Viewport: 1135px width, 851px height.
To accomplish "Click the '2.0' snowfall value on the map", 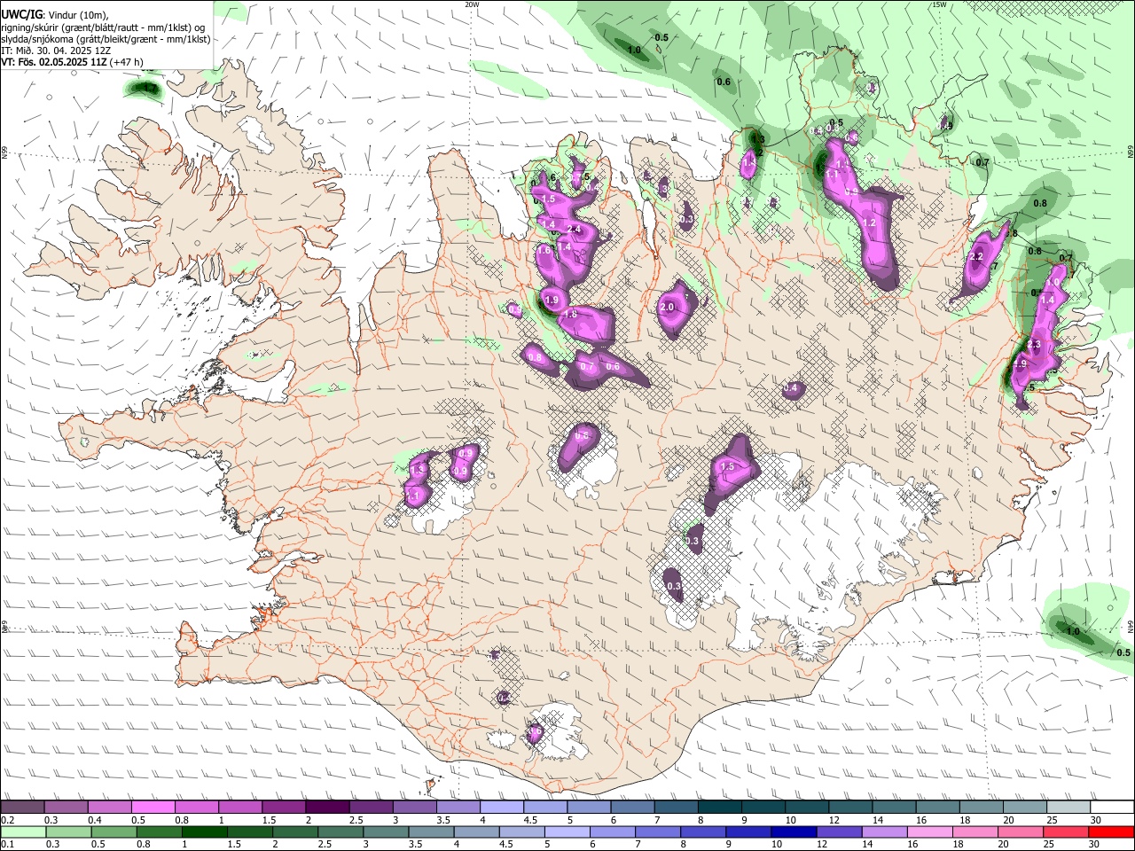I will click(668, 308).
